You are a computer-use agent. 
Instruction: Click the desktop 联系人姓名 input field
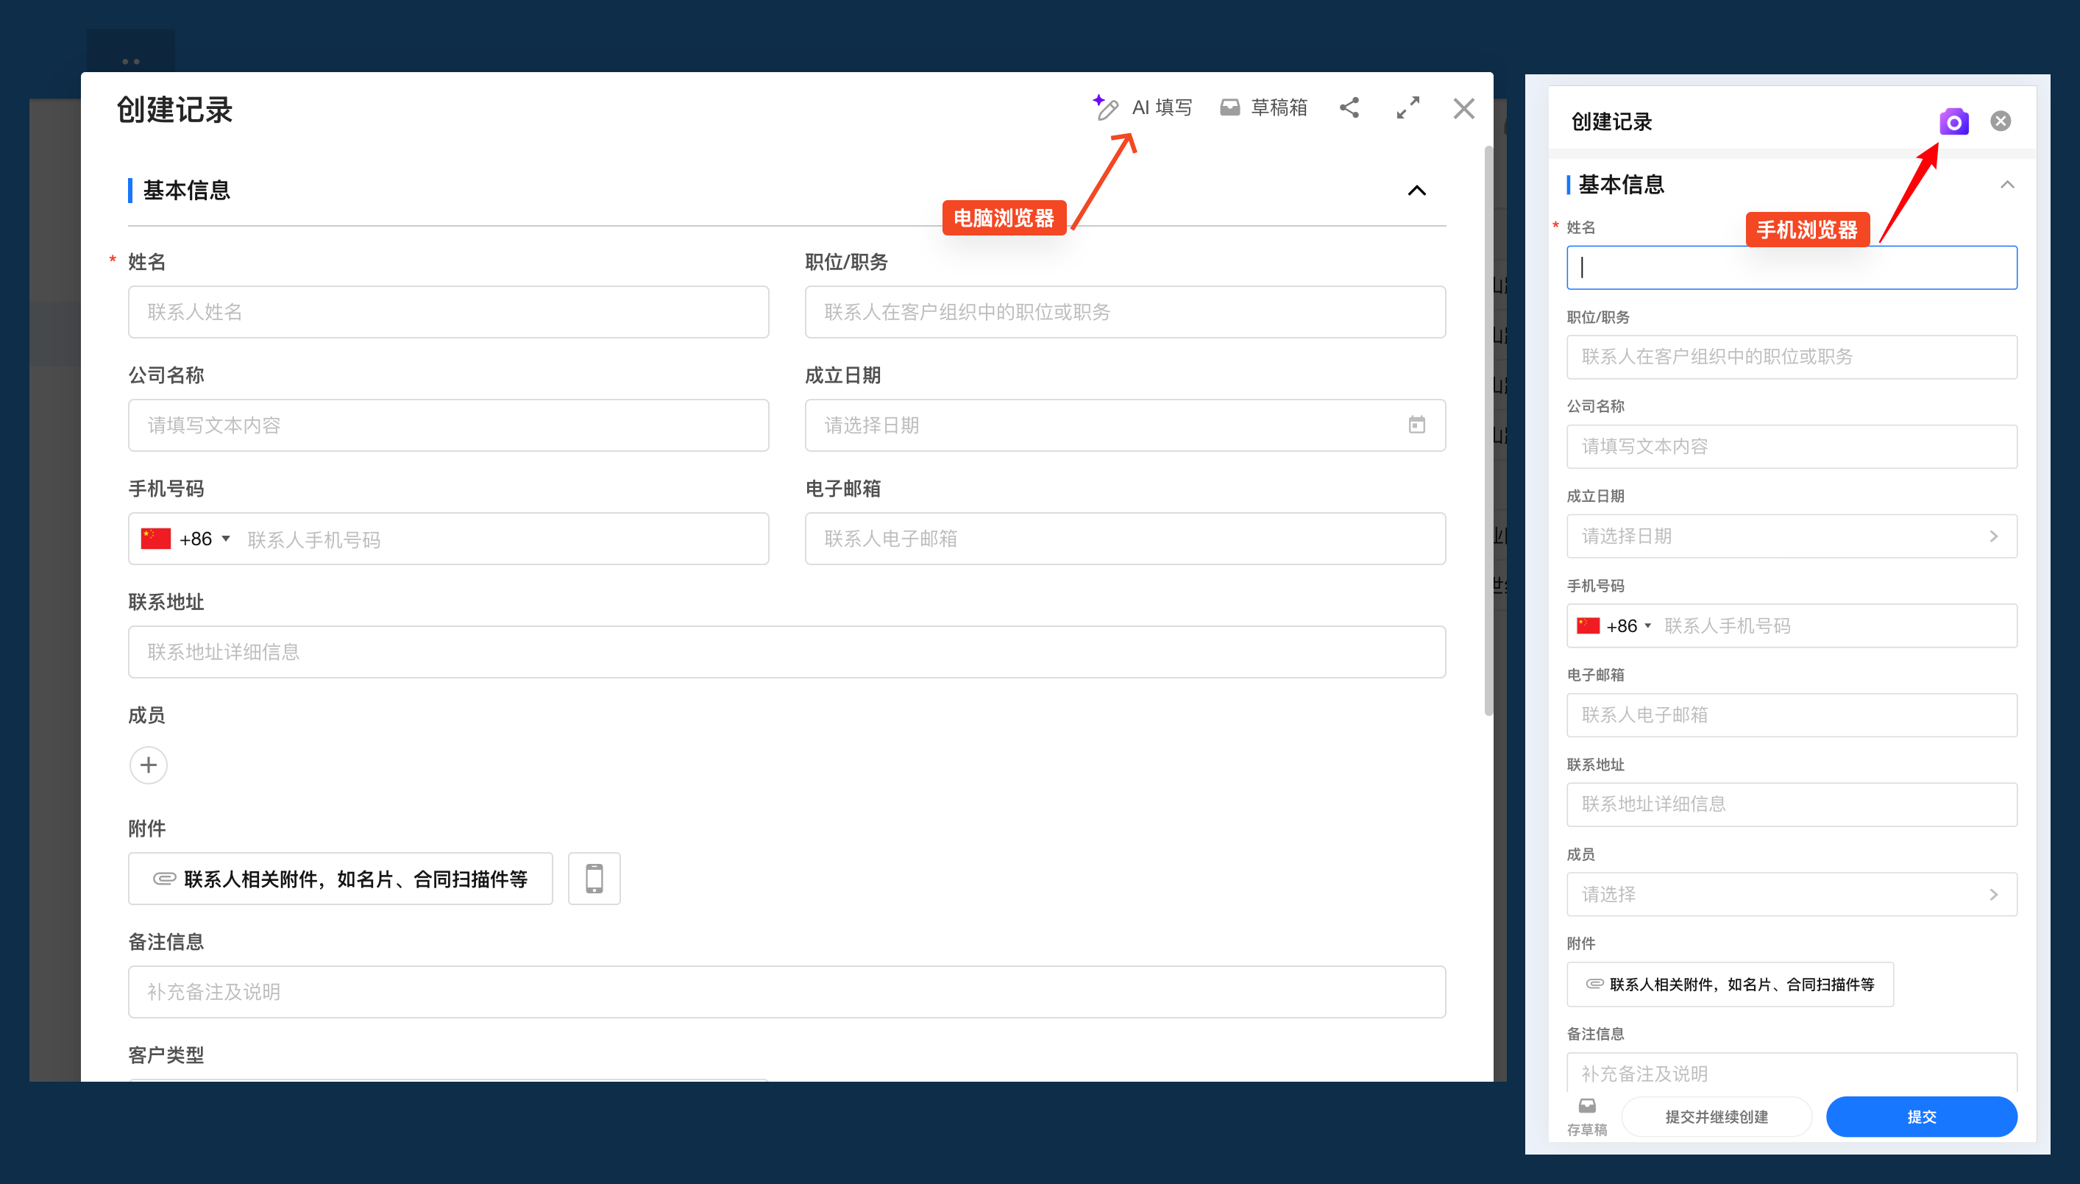pos(449,312)
